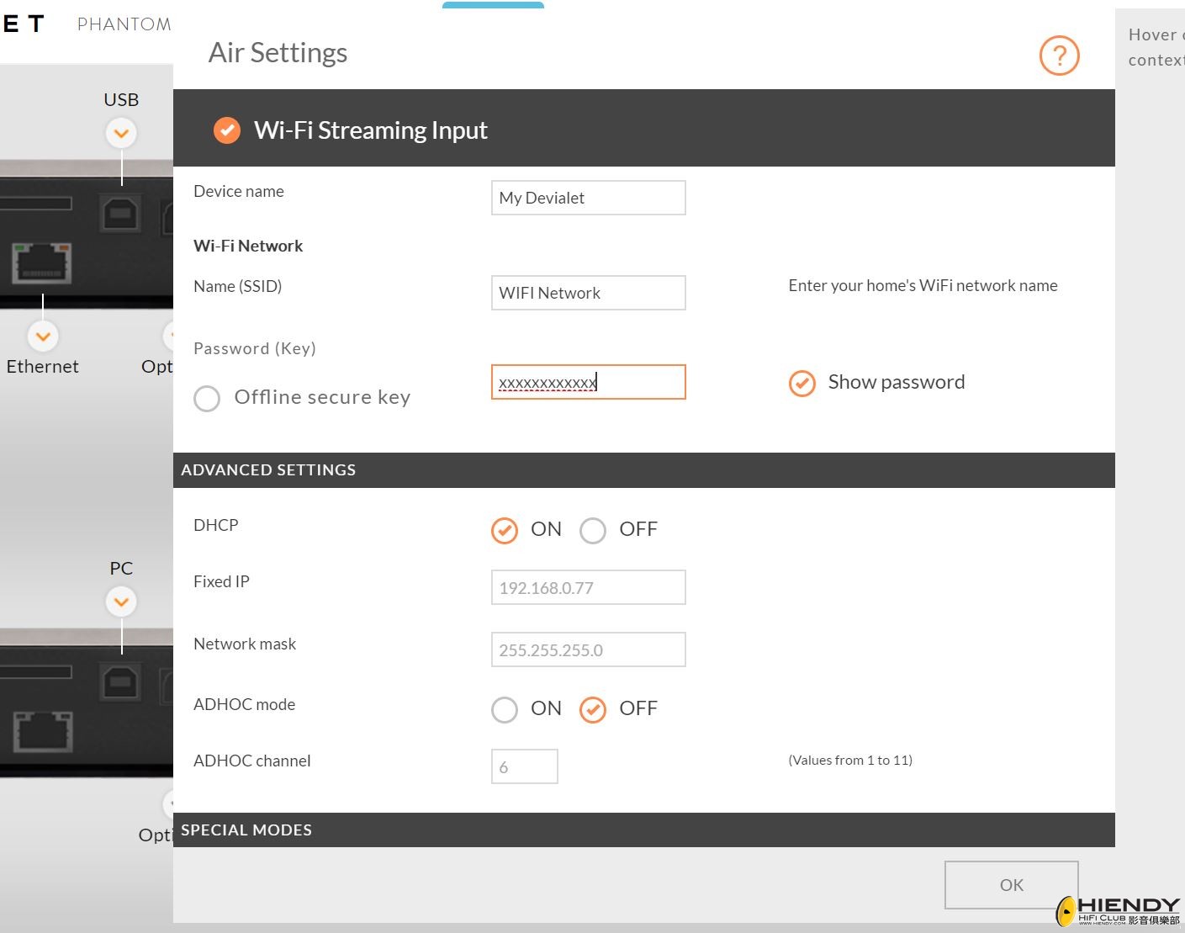This screenshot has height=933, width=1185.
Task: Select ADHOC mode ON radio button
Action: [505, 709]
